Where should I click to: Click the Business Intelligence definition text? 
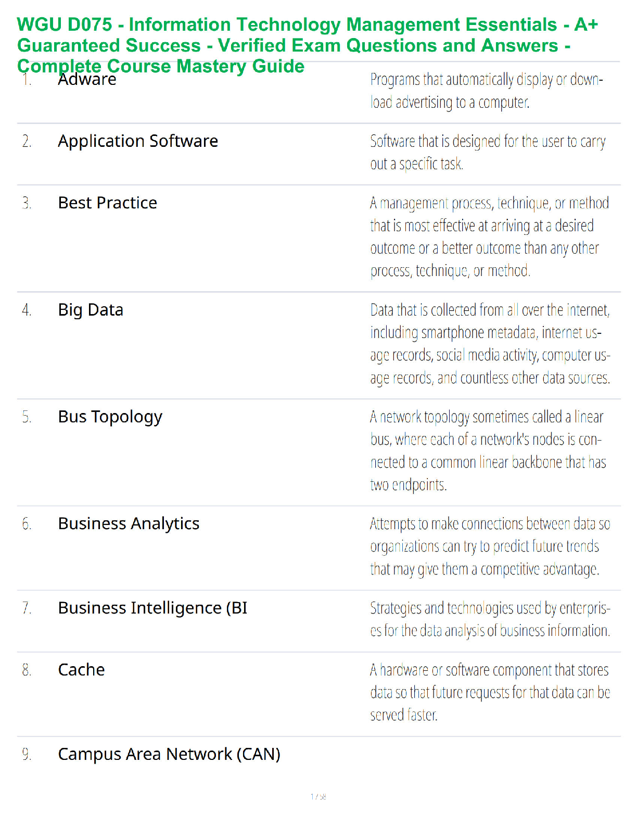490,619
